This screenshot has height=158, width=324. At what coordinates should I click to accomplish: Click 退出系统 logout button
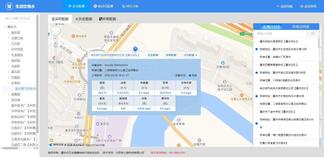point(308,6)
